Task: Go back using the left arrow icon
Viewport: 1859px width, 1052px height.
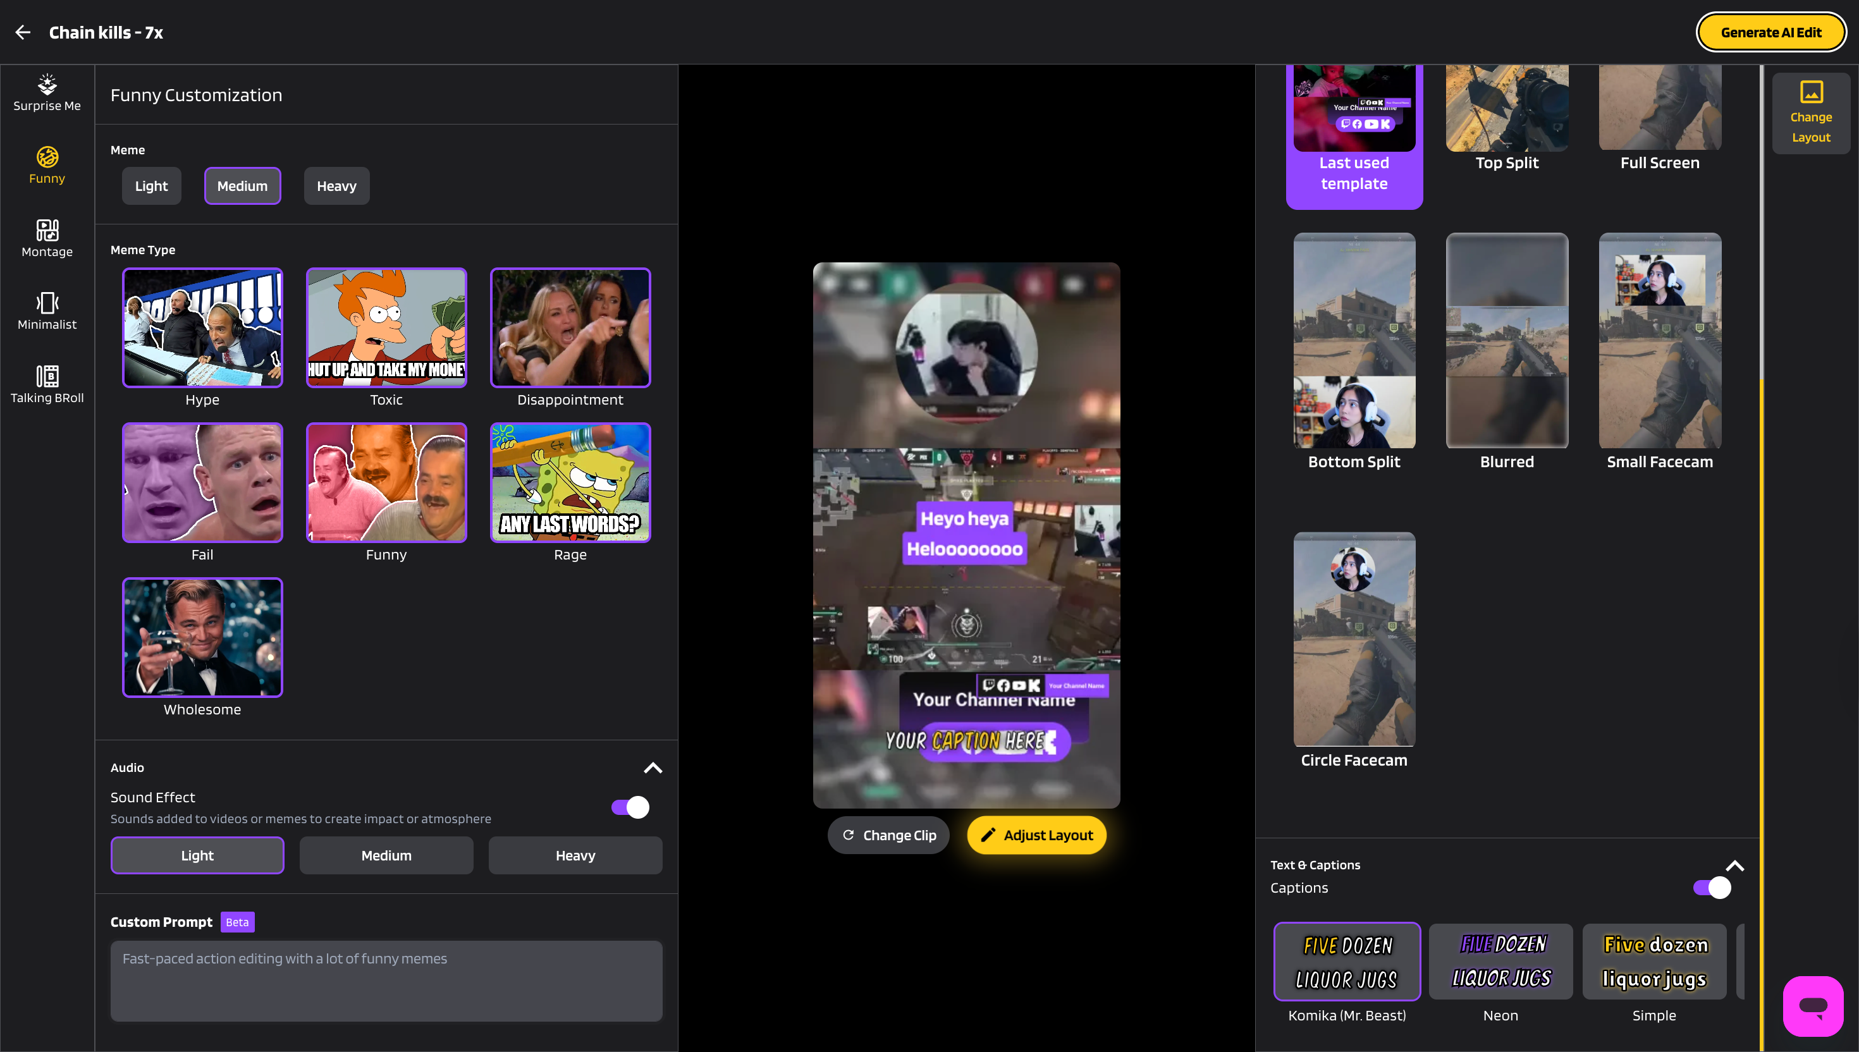Action: pos(22,32)
